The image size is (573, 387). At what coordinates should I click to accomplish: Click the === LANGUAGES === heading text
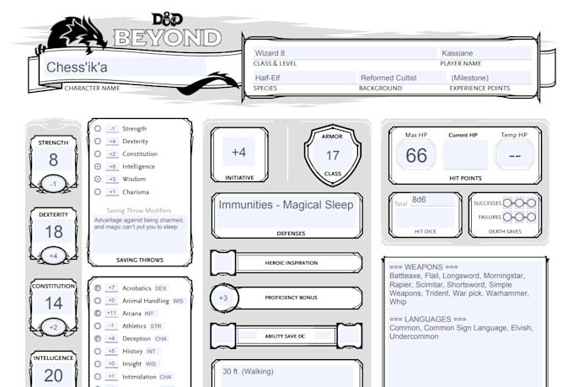(428, 319)
